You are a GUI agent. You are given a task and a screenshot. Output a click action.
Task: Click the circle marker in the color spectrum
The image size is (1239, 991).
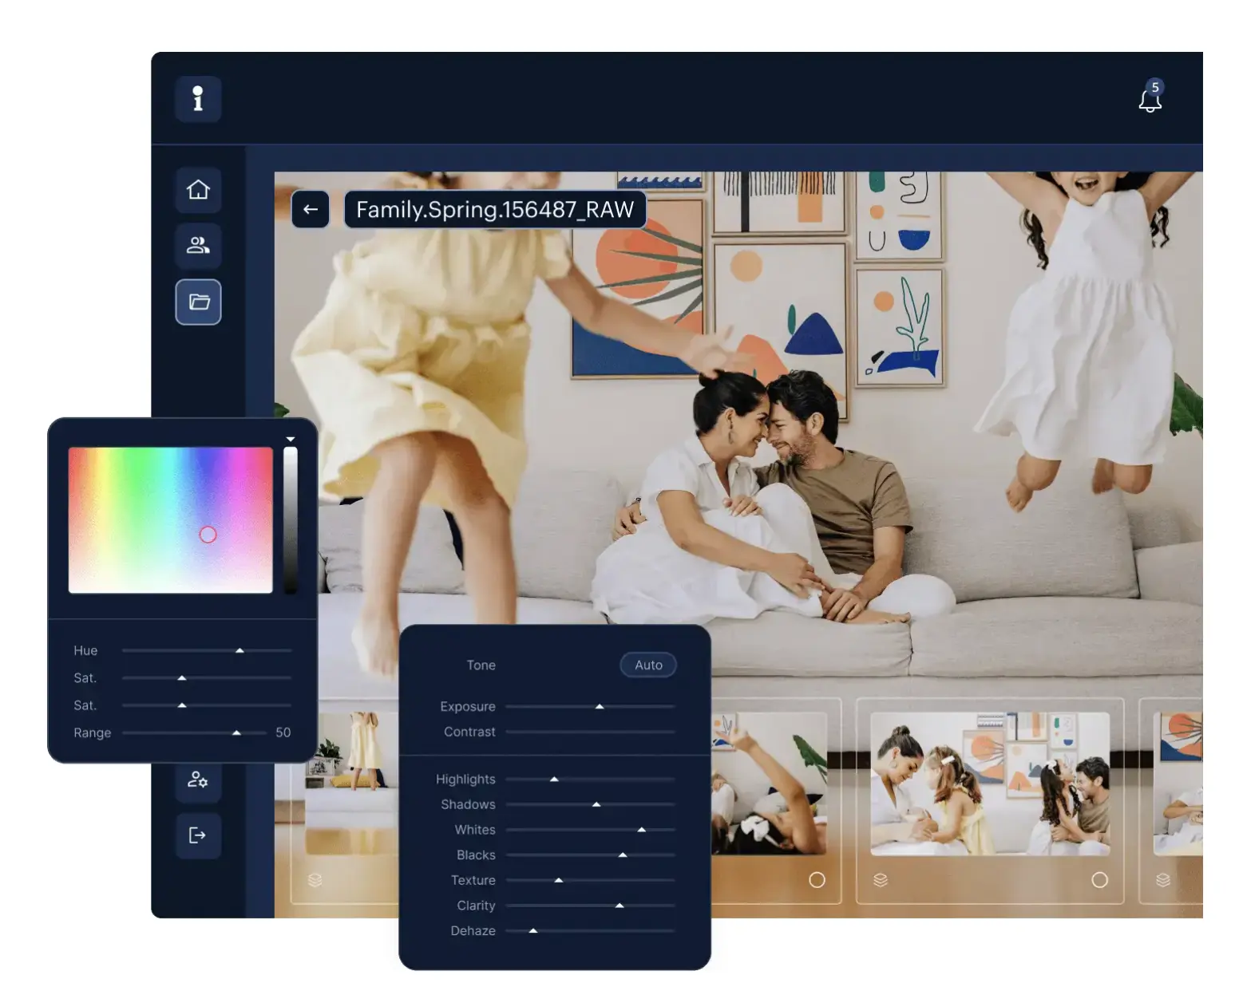pyautogui.click(x=208, y=535)
